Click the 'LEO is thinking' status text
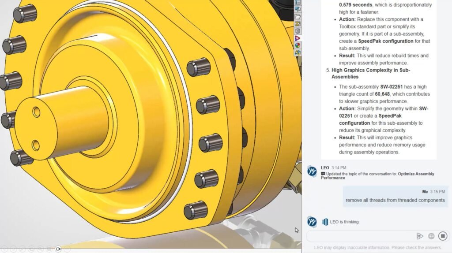 click(x=344, y=222)
